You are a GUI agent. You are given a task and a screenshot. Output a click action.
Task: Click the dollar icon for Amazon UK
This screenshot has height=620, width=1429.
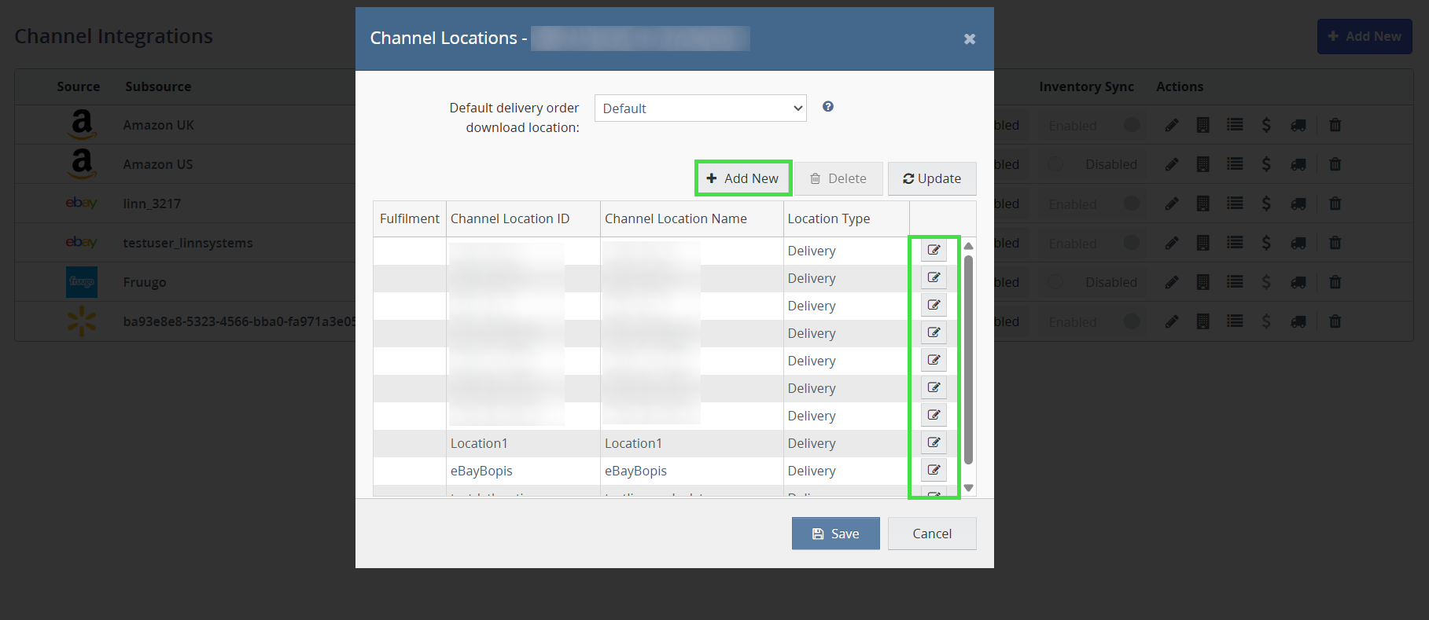(x=1266, y=125)
